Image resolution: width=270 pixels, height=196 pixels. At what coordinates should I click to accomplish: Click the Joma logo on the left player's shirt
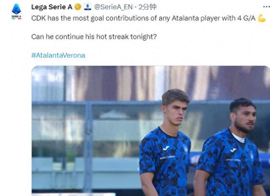point(166,148)
